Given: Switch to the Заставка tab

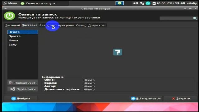Looking at the screenshot, I should click(30, 25).
